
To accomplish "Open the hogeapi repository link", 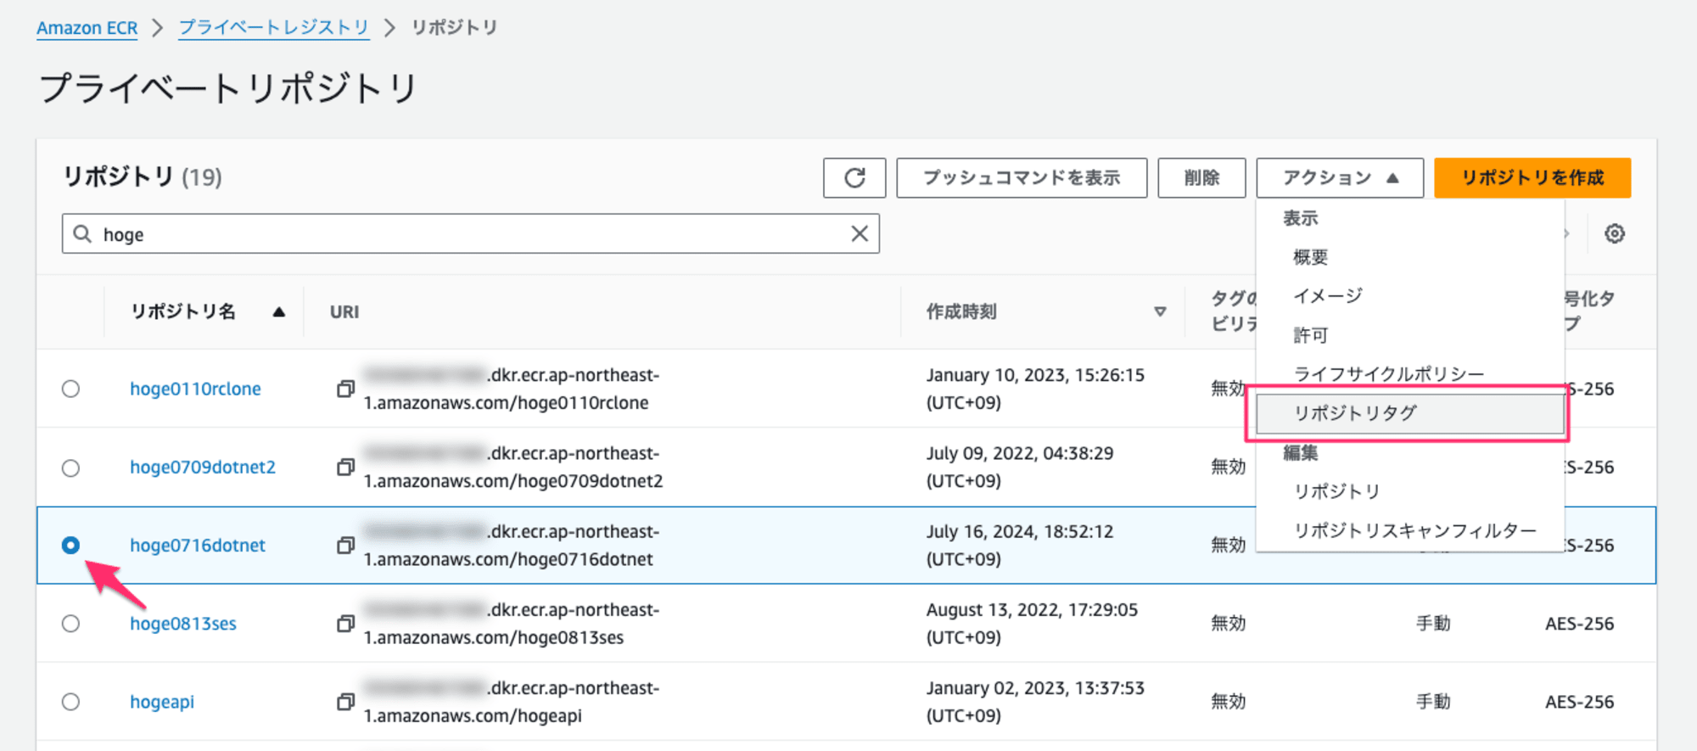I will [x=162, y=702].
